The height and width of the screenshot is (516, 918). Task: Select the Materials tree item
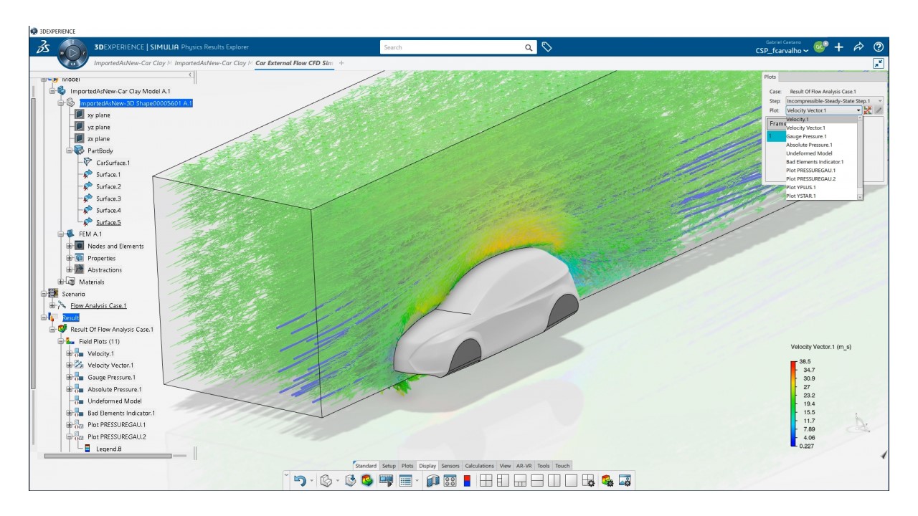pos(92,282)
